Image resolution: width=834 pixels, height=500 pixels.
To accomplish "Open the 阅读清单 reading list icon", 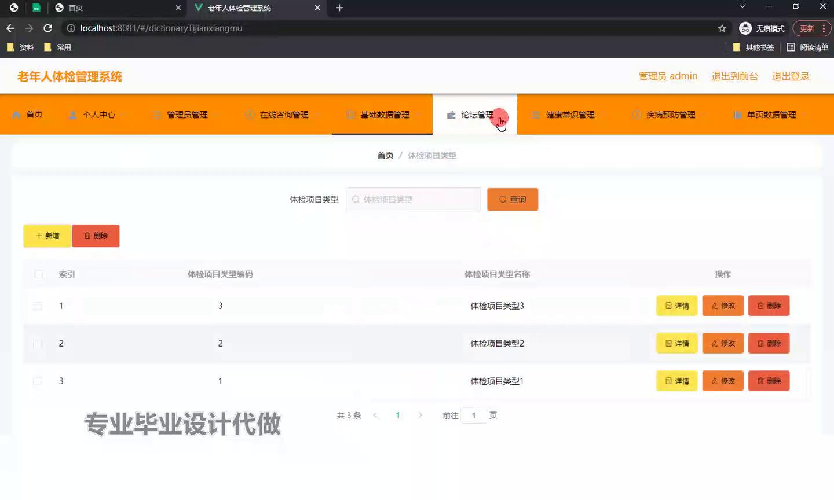I will click(x=791, y=47).
